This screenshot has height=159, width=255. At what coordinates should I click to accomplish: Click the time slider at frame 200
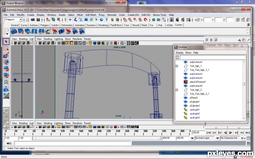click(97, 132)
